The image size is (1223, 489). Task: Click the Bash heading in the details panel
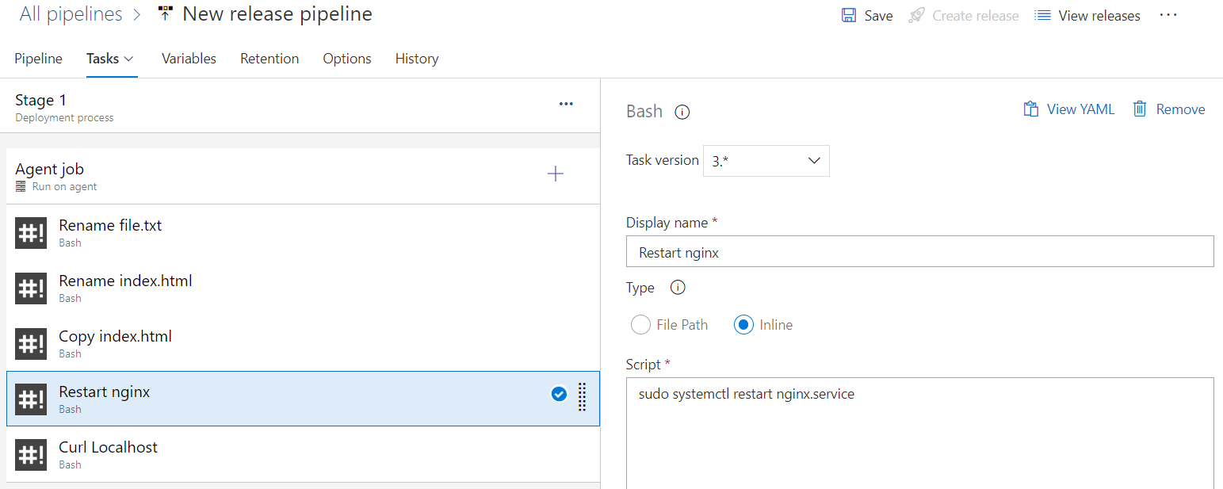click(644, 111)
